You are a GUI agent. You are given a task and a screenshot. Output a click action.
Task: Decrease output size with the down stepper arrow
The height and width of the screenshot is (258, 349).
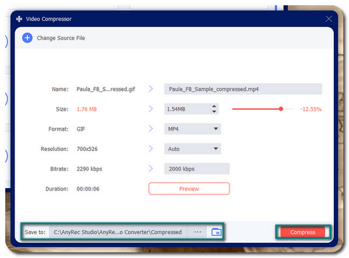click(x=214, y=112)
